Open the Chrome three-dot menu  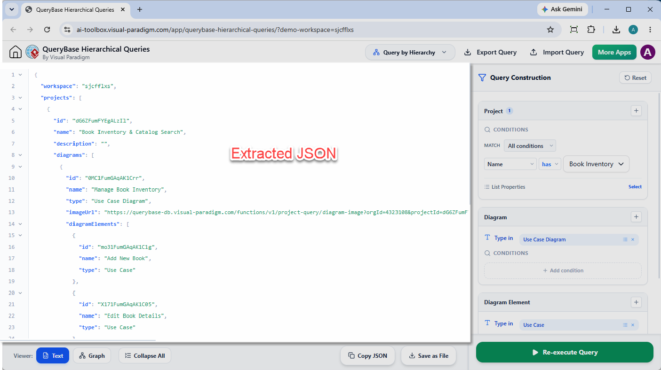[x=650, y=30]
